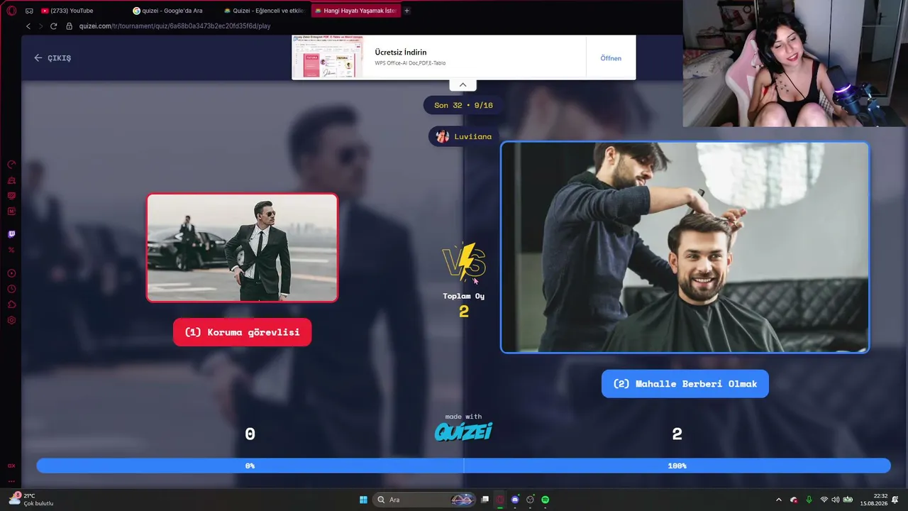
Task: Click the taskbar Ara search box
Action: [x=424, y=500]
